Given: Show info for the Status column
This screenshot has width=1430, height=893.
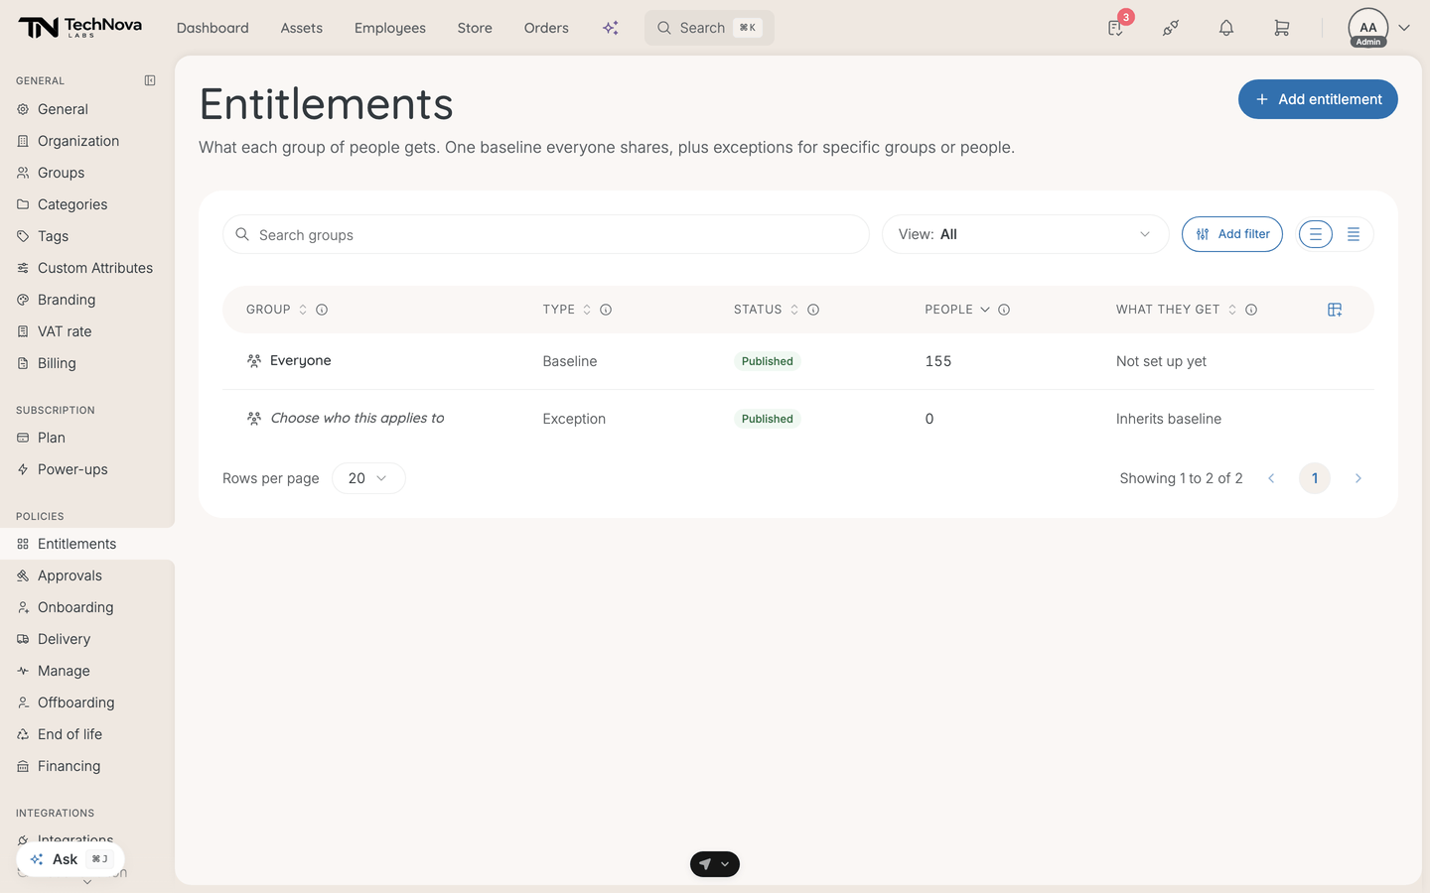Looking at the screenshot, I should click(x=813, y=310).
